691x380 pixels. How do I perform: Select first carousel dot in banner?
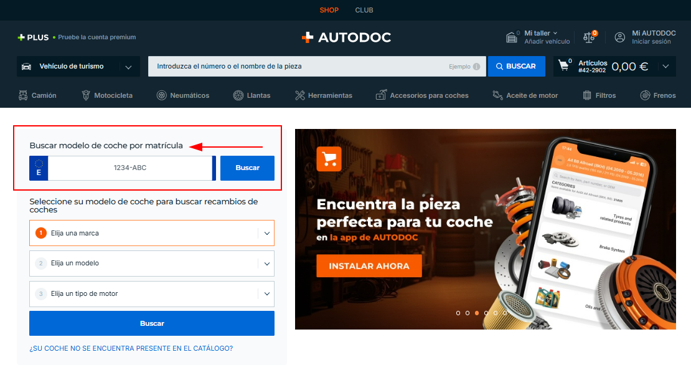click(x=458, y=313)
